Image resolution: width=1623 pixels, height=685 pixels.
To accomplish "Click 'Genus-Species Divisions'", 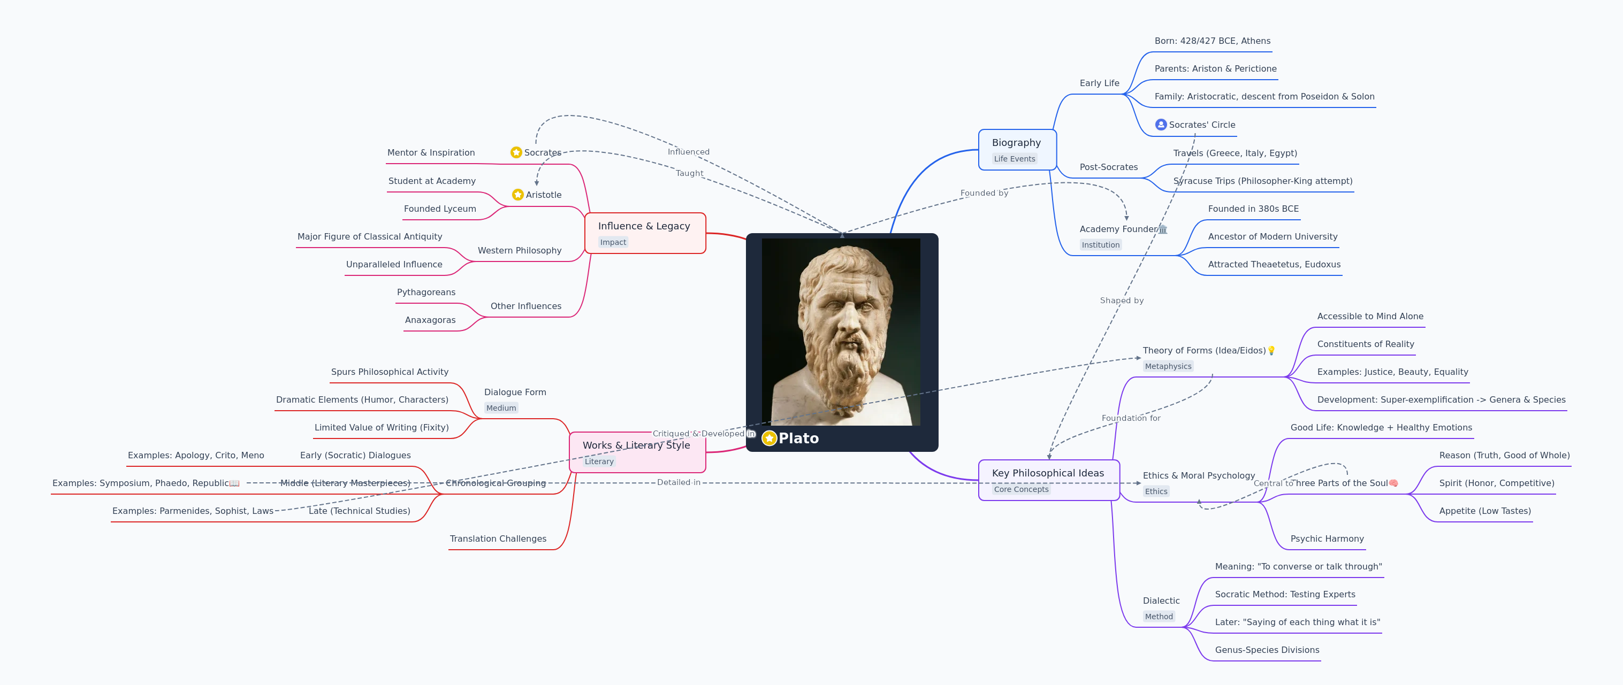I will pyautogui.click(x=1267, y=650).
